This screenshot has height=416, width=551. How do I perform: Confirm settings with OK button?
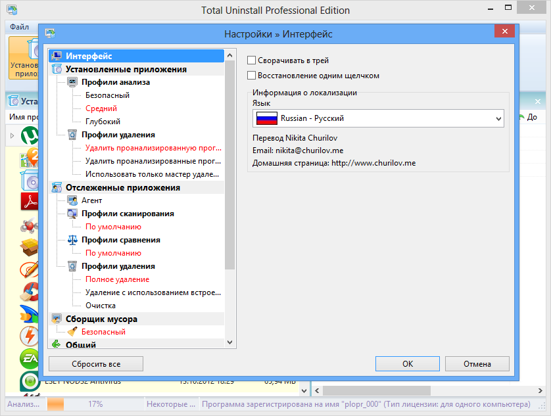point(408,364)
